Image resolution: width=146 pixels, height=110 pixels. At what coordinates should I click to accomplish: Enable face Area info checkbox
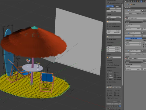click(115, 93)
